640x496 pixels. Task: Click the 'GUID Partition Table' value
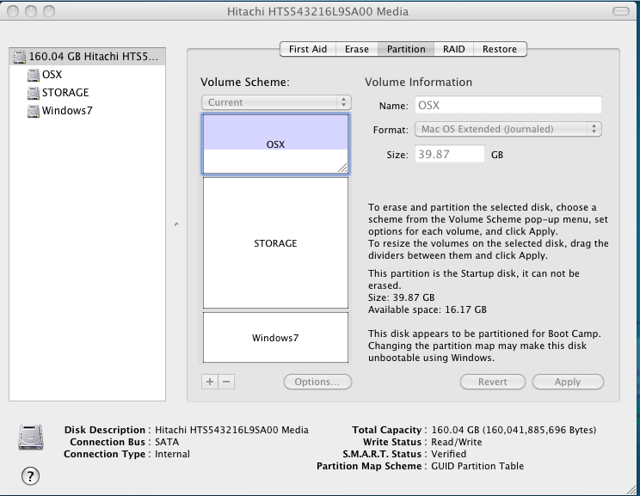pos(477,466)
